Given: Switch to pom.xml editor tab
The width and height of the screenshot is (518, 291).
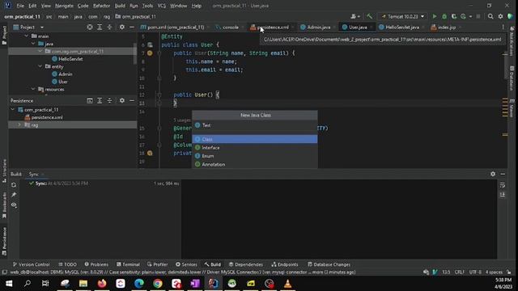Looking at the screenshot, I should [x=175, y=27].
